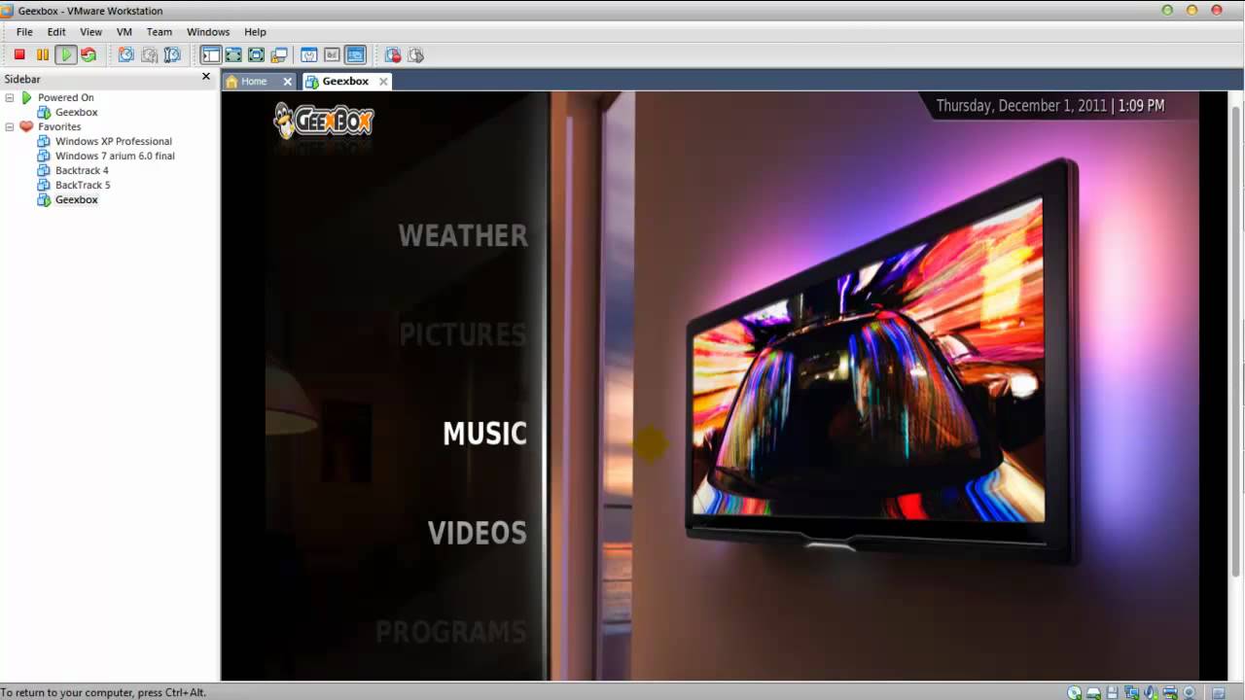Select Windows XP Professional in Favorites
Screen dimensions: 1245x700
tap(113, 141)
